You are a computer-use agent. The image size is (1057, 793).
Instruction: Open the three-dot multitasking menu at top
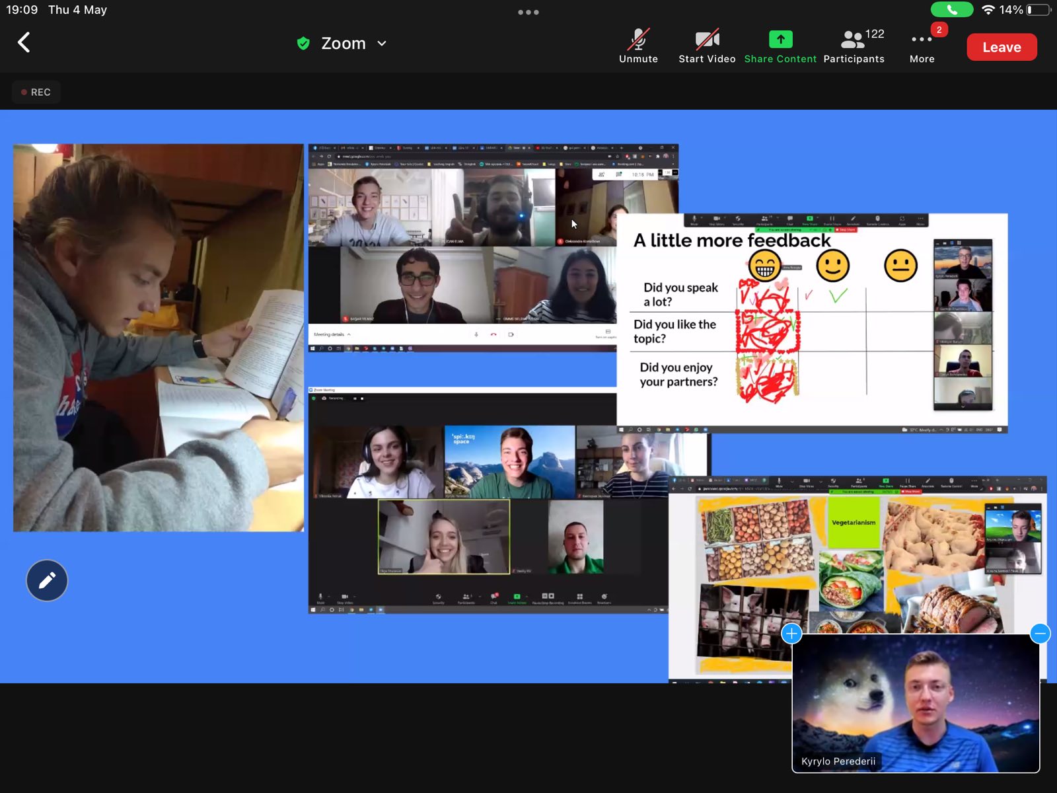(x=528, y=12)
